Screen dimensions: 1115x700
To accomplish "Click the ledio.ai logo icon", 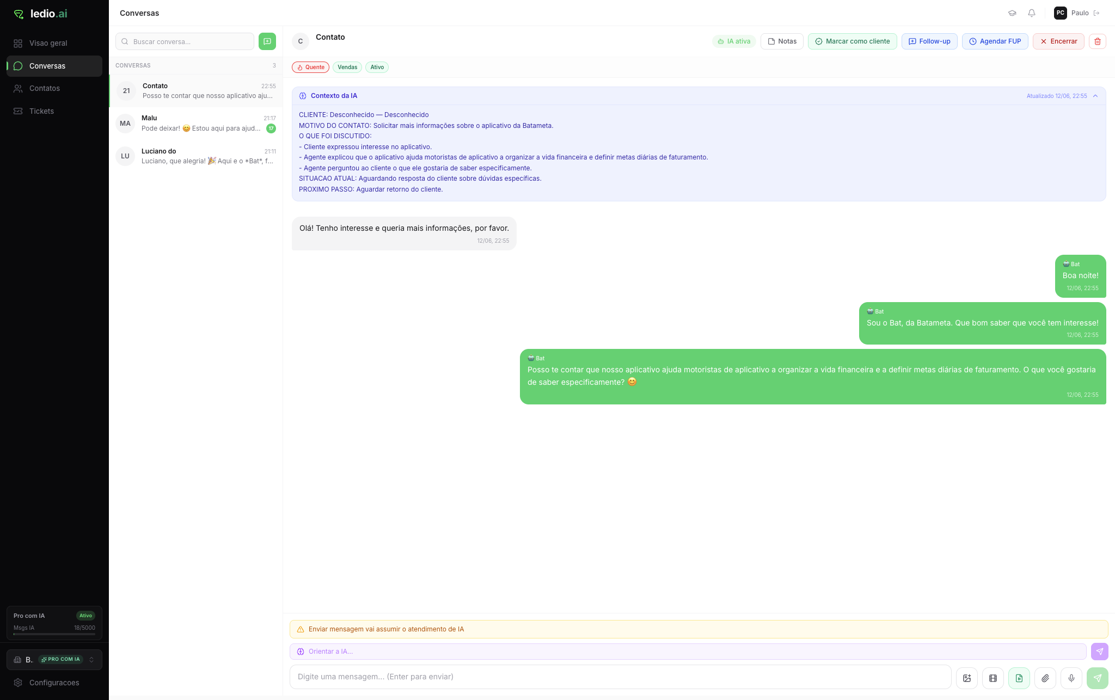I will (19, 14).
